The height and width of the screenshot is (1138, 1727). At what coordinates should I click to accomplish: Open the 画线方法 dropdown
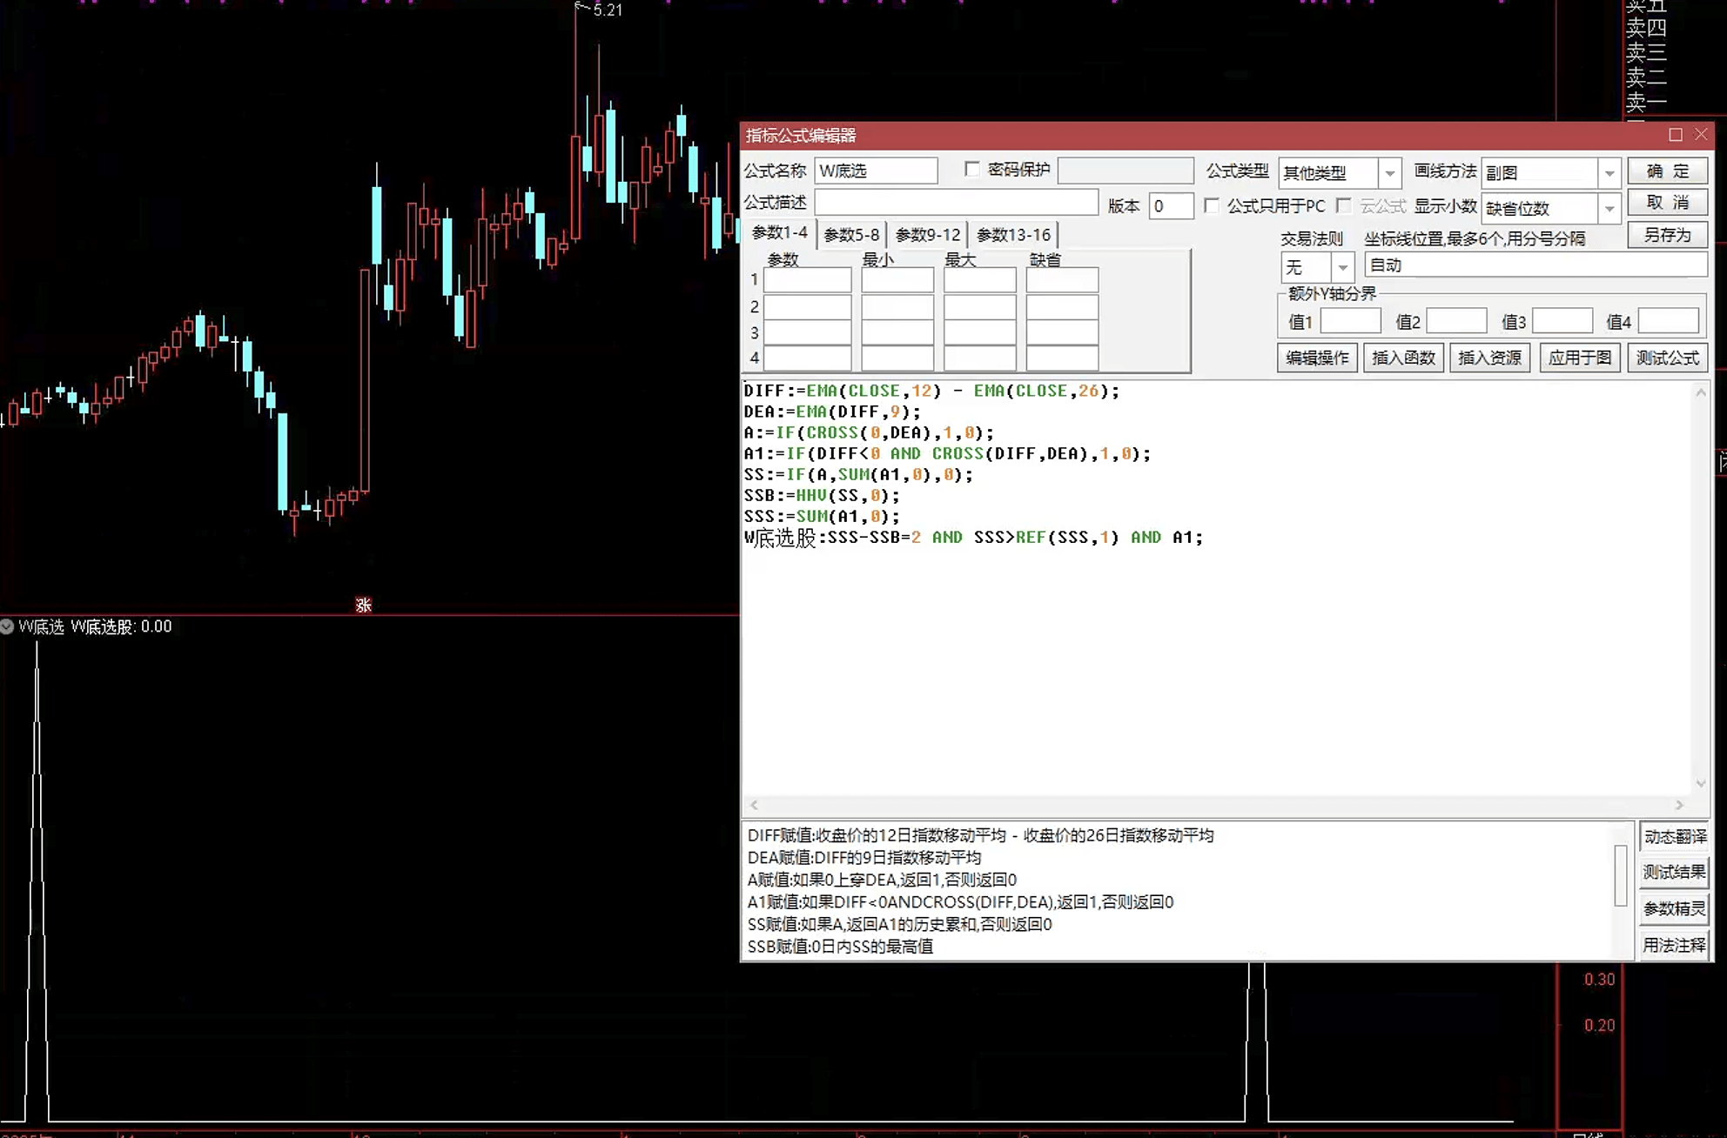coord(1609,173)
